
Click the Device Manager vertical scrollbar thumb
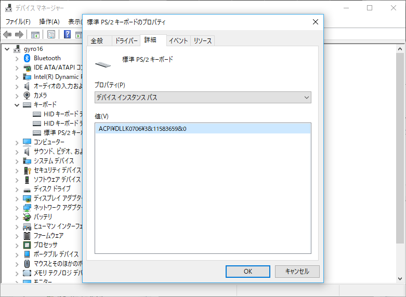pos(400,148)
